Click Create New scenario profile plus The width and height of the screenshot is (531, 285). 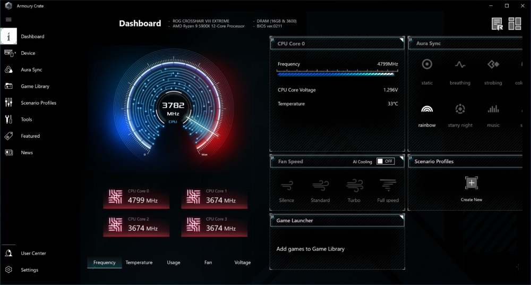(471, 183)
